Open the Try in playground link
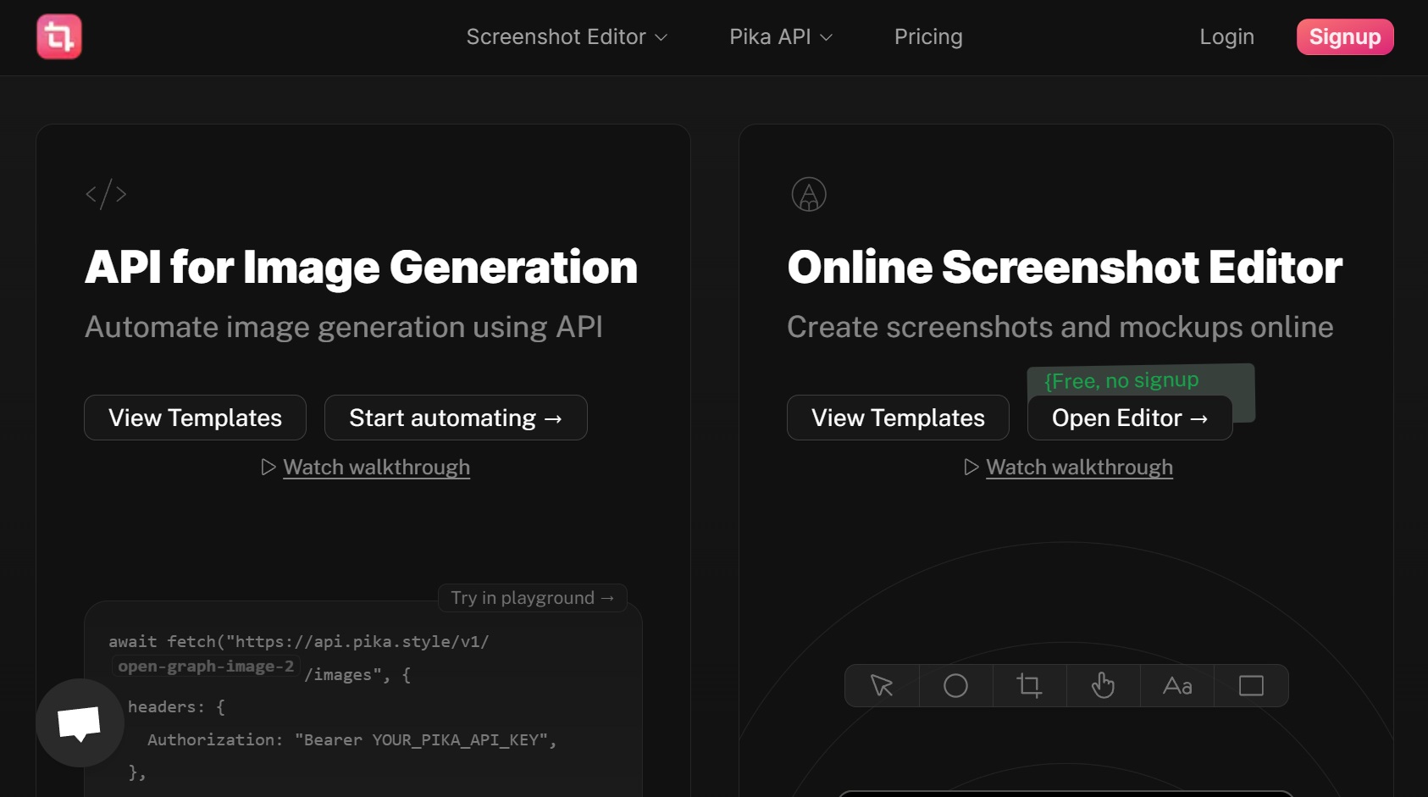This screenshot has height=797, width=1428. point(533,597)
